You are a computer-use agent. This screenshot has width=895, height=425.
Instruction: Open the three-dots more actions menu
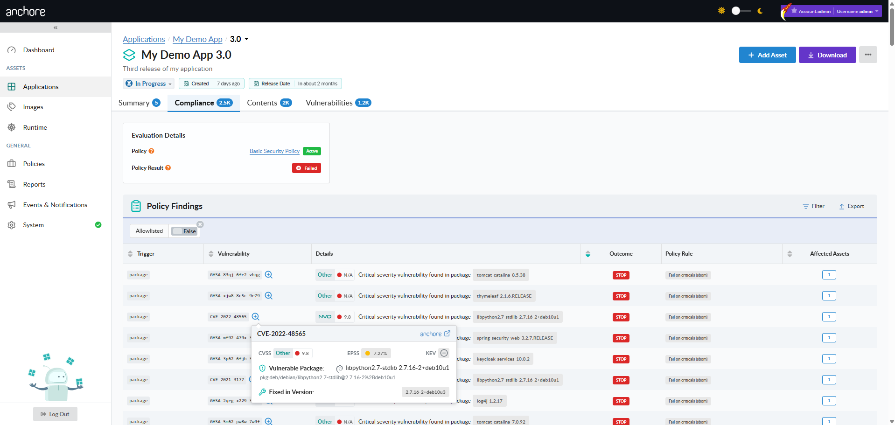[x=868, y=55]
